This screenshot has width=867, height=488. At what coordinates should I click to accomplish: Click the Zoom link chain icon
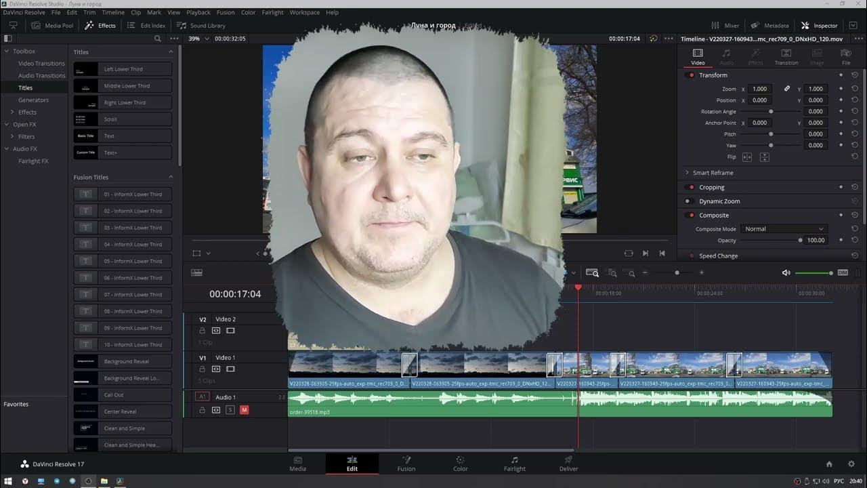click(x=787, y=89)
